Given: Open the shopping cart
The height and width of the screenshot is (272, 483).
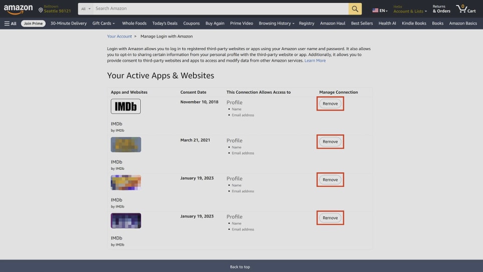Looking at the screenshot, I should point(466,9).
